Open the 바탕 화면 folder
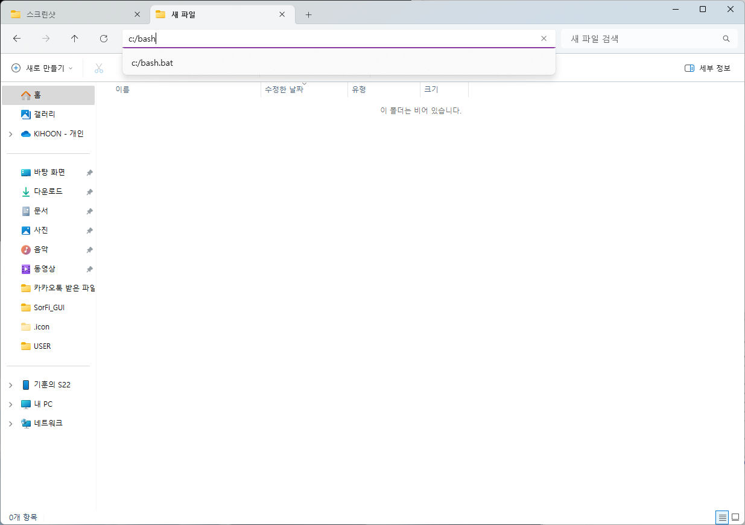745x525 pixels. (x=48, y=173)
